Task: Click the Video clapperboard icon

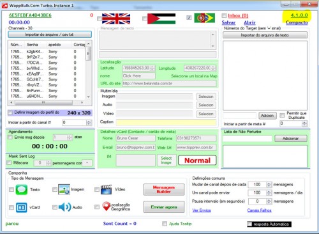Action: pyautogui.click(x=107, y=189)
